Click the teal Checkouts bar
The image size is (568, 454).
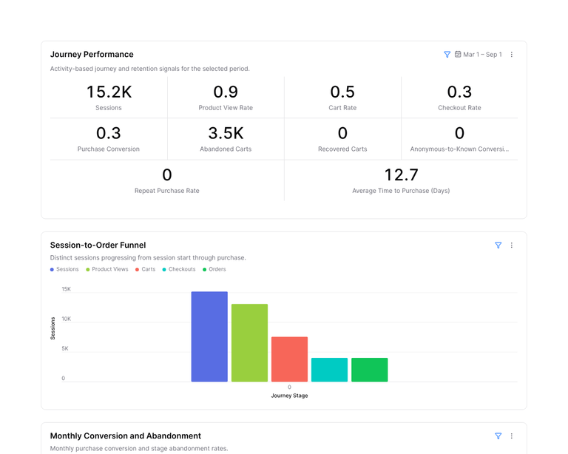click(x=329, y=370)
